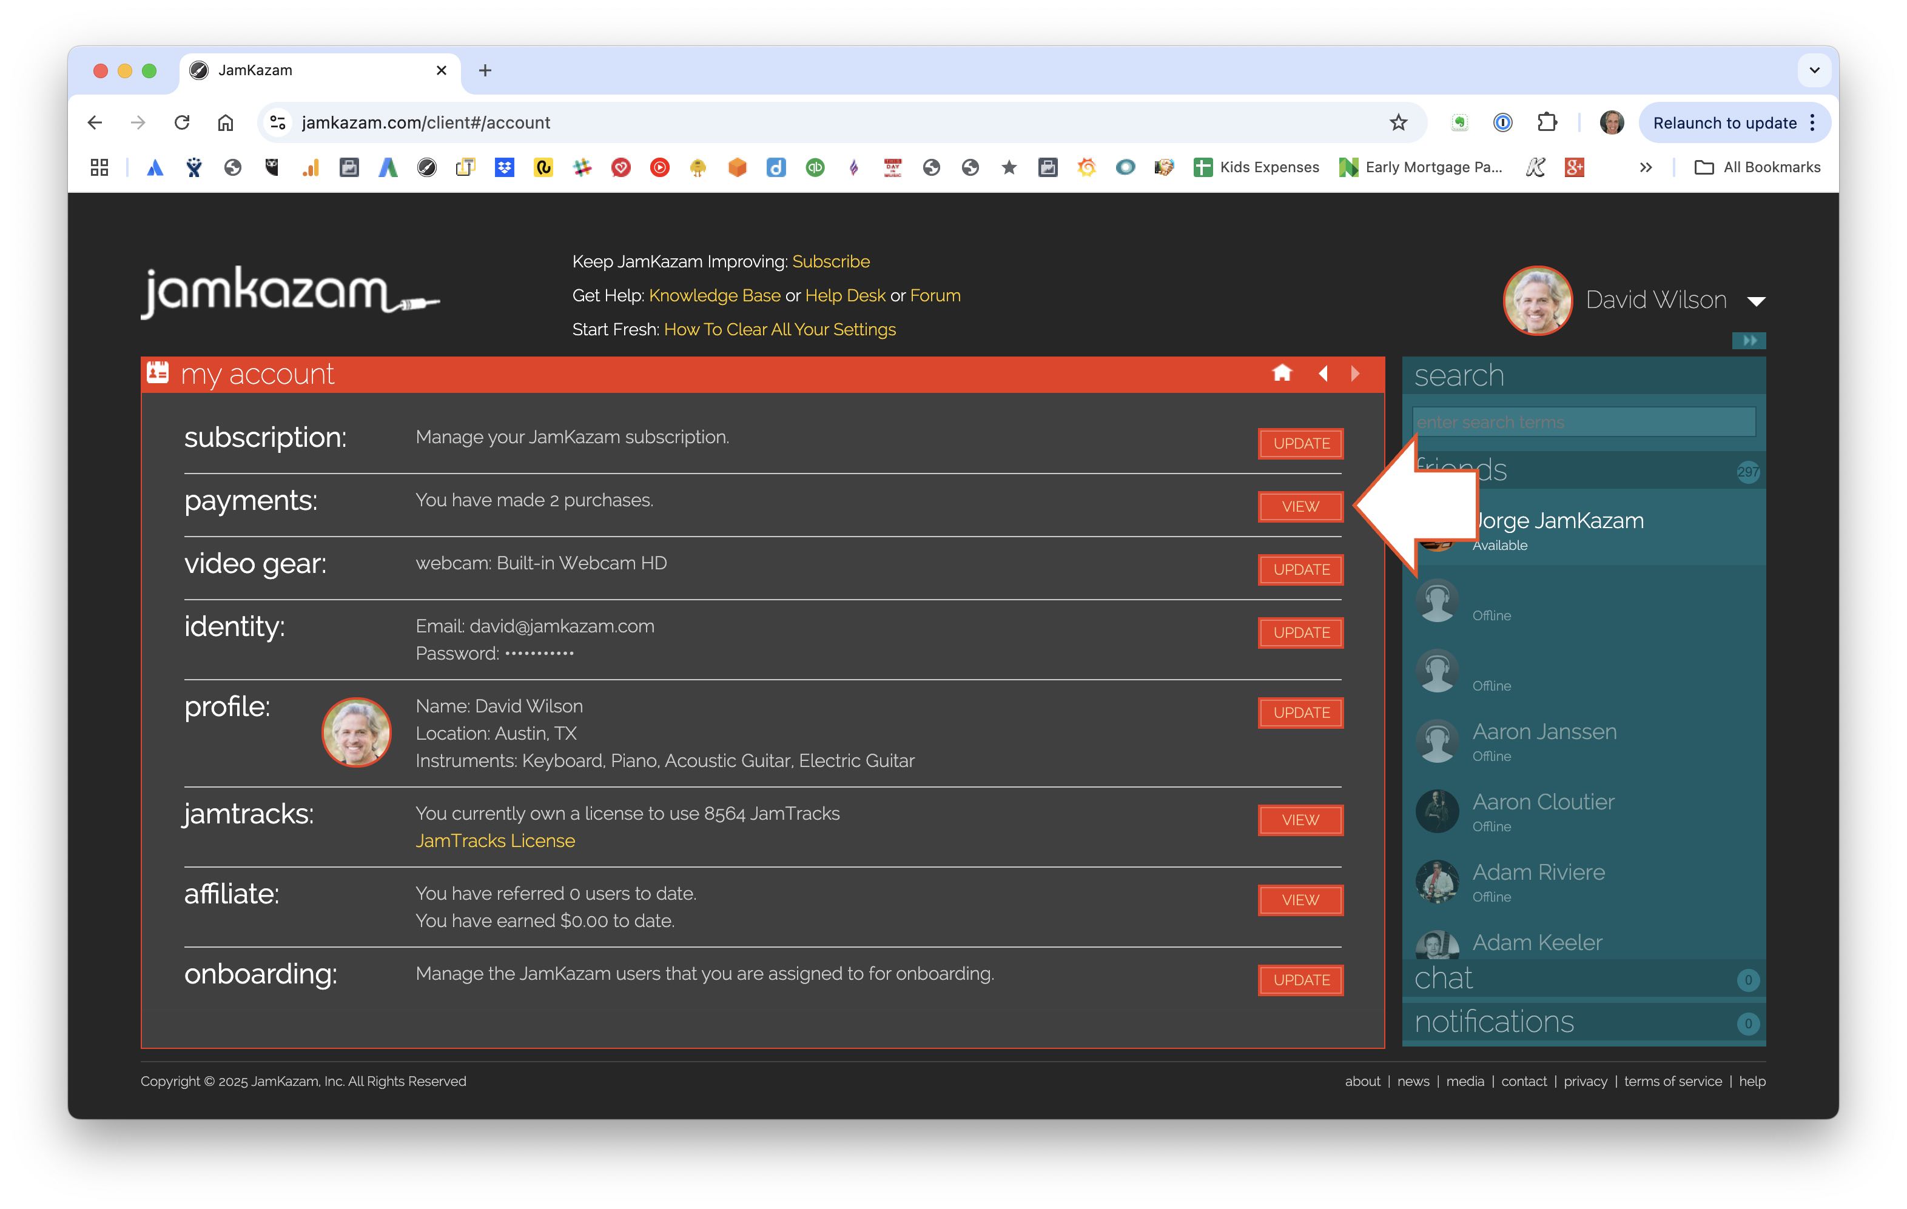Click the profile photo in profile section
Viewport: 1907px width, 1209px height.
coord(355,732)
